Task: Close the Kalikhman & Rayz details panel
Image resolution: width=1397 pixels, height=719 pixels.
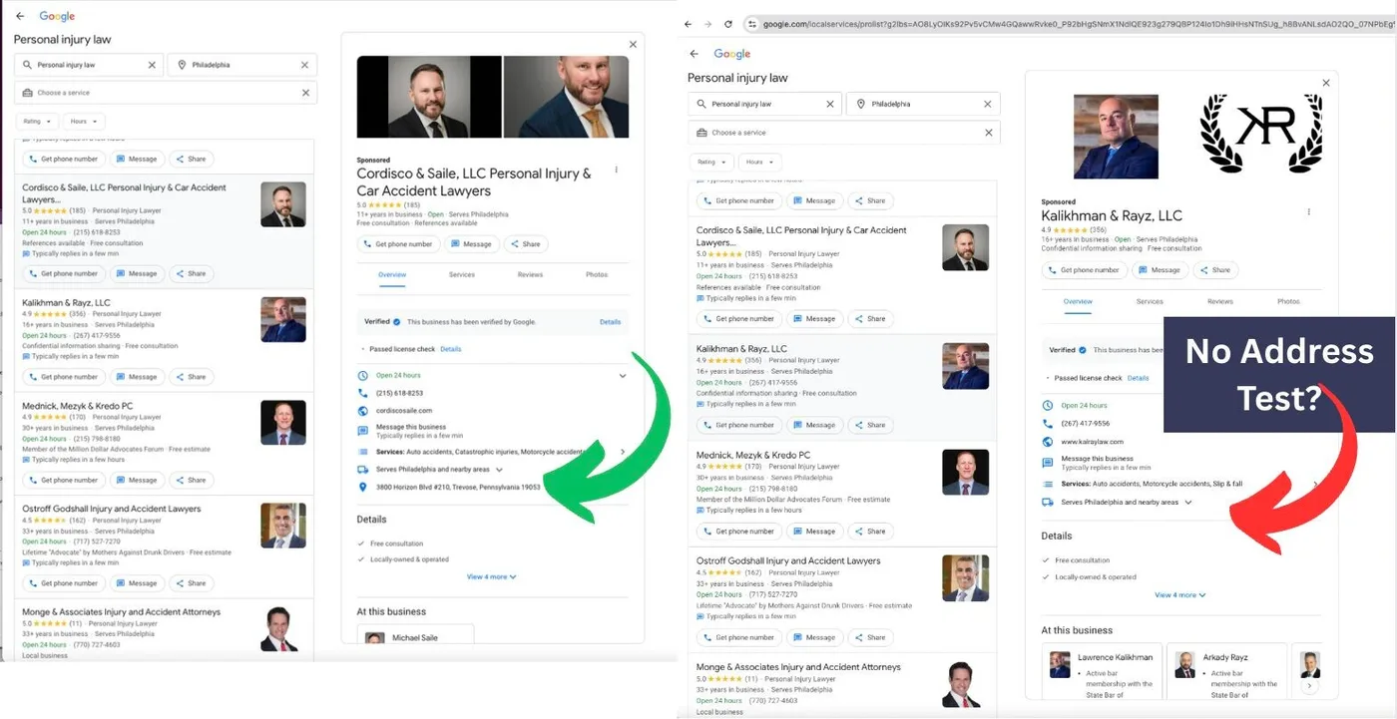Action: click(x=1325, y=83)
